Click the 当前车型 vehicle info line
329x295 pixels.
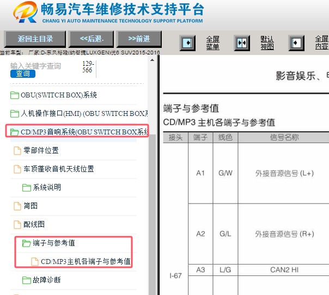tap(80, 52)
